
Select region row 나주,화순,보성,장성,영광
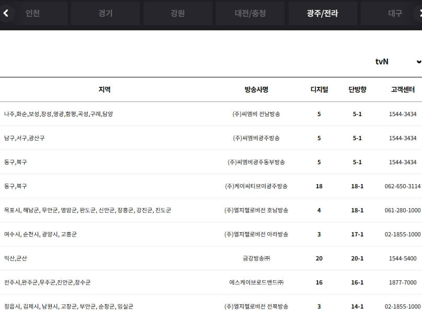pos(59,114)
